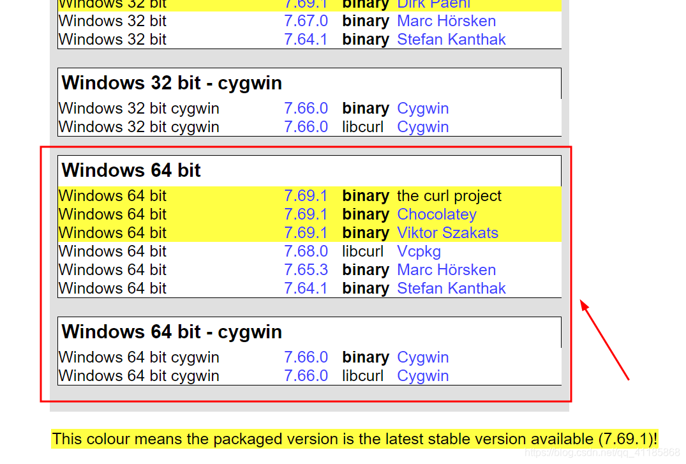This screenshot has height=464, width=686.
Task: Click the Chocolatey provider link
Action: tap(436, 214)
